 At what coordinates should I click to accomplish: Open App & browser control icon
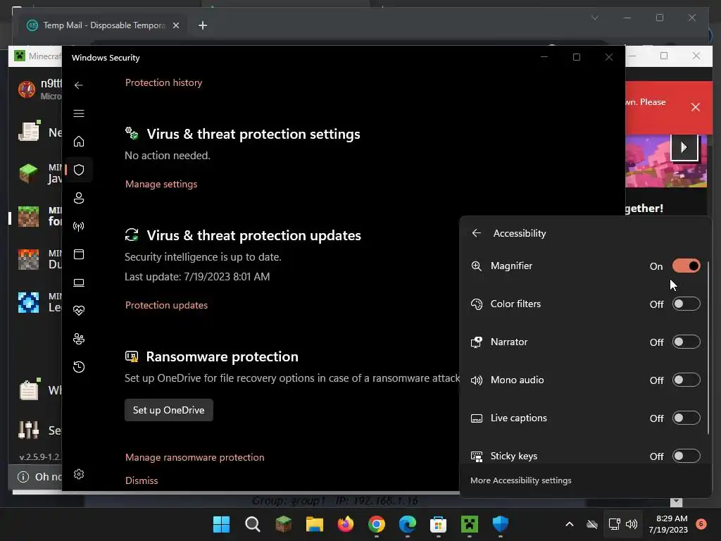(79, 254)
